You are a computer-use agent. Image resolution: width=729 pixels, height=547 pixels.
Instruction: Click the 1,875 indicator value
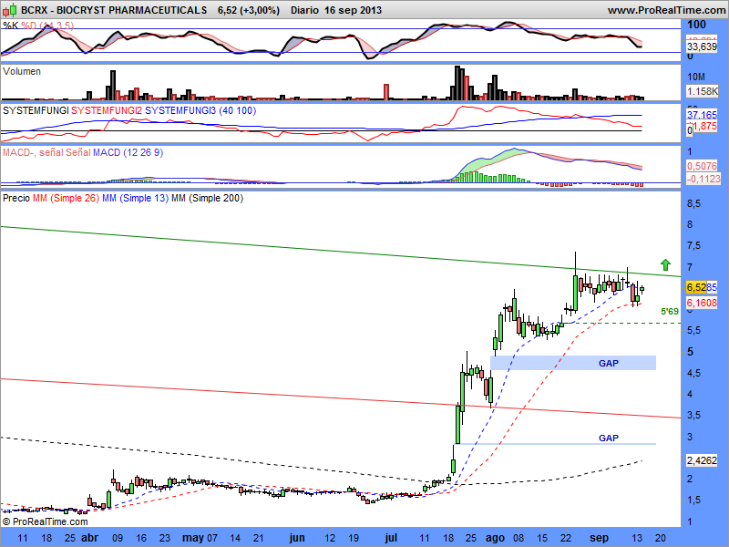click(704, 126)
